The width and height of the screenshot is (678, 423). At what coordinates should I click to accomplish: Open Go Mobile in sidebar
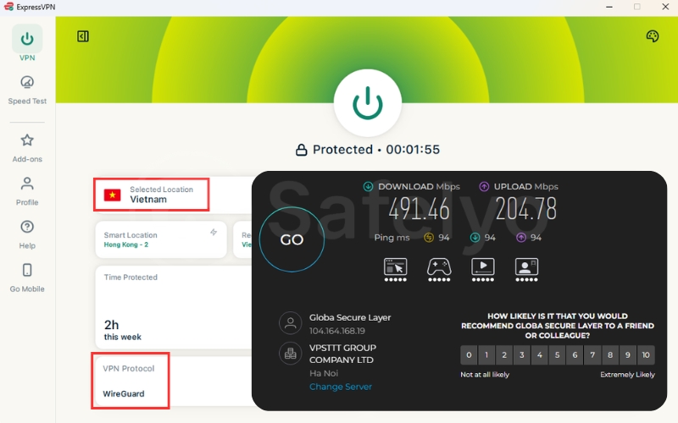coord(27,277)
